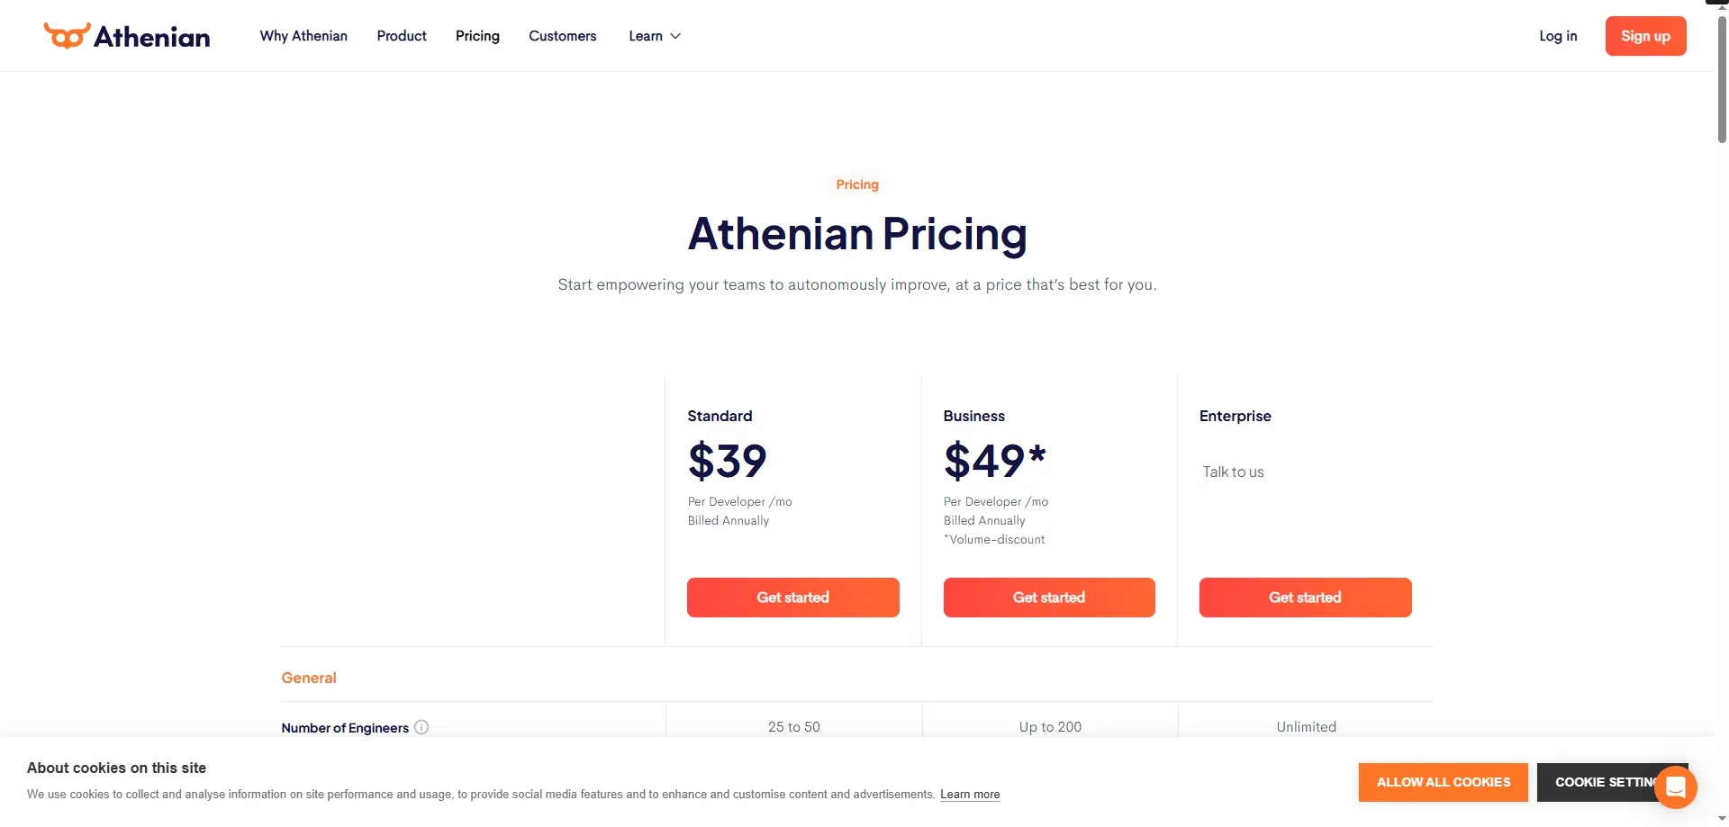Allow all cookies on the banner
The image size is (1729, 827).
[x=1443, y=782]
